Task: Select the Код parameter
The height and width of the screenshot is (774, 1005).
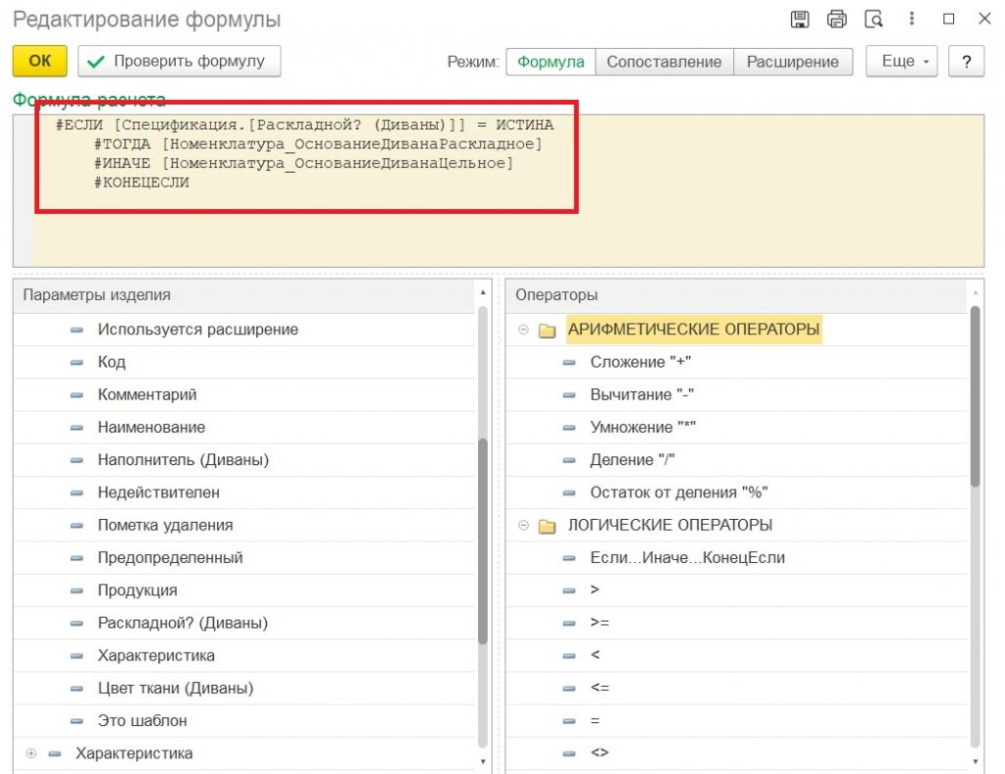Action: point(244,362)
